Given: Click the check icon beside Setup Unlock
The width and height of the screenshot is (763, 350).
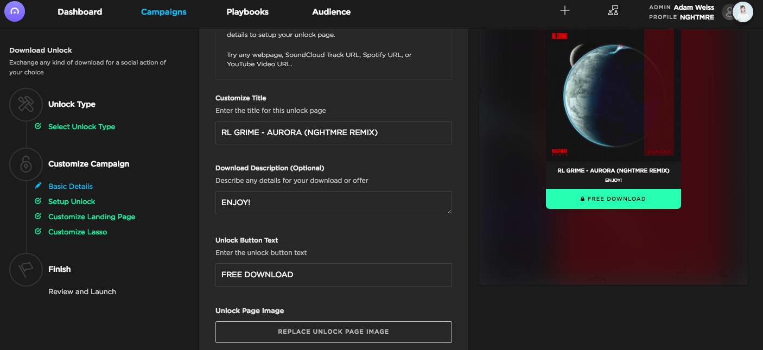Looking at the screenshot, I should (38, 201).
